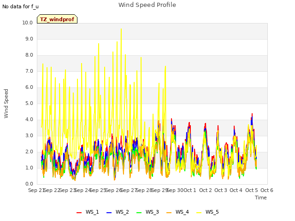The height and width of the screenshot is (221, 295).
Task: Click the Oct 3 x-axis date label
Action: pos(221,190)
